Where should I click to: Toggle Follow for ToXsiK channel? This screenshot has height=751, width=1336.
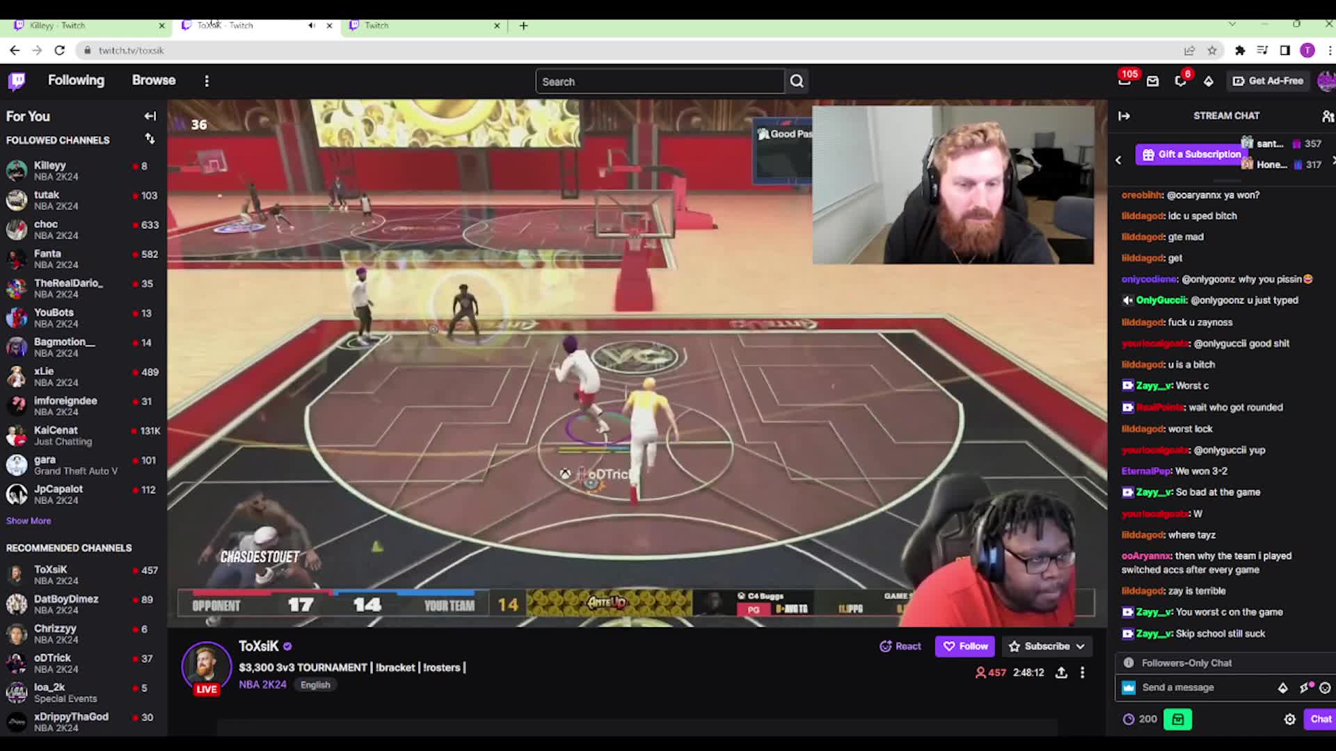tap(965, 646)
